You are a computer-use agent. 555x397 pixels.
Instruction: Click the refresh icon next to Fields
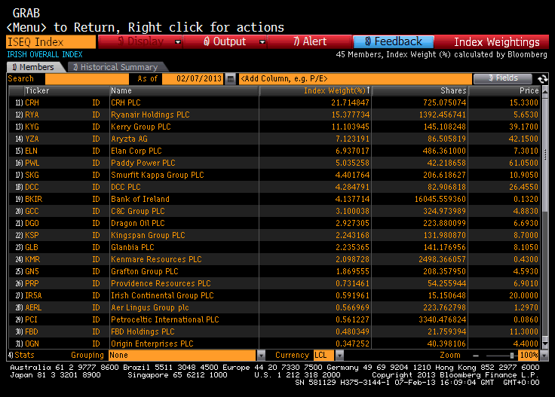pos(542,79)
